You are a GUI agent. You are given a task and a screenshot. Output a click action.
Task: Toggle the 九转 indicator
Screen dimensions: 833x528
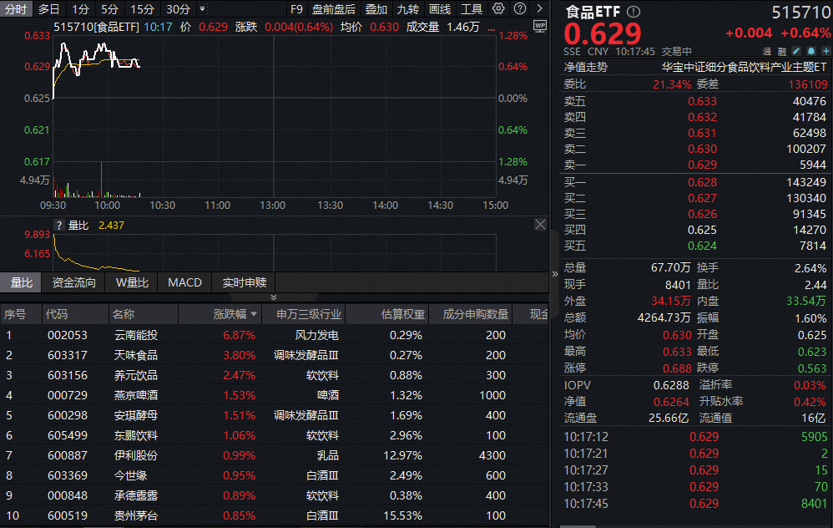tap(407, 9)
